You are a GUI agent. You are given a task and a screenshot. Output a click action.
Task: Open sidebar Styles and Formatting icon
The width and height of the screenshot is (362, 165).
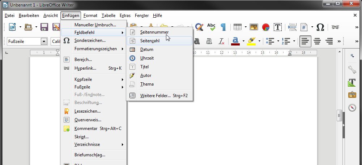coord(352,82)
